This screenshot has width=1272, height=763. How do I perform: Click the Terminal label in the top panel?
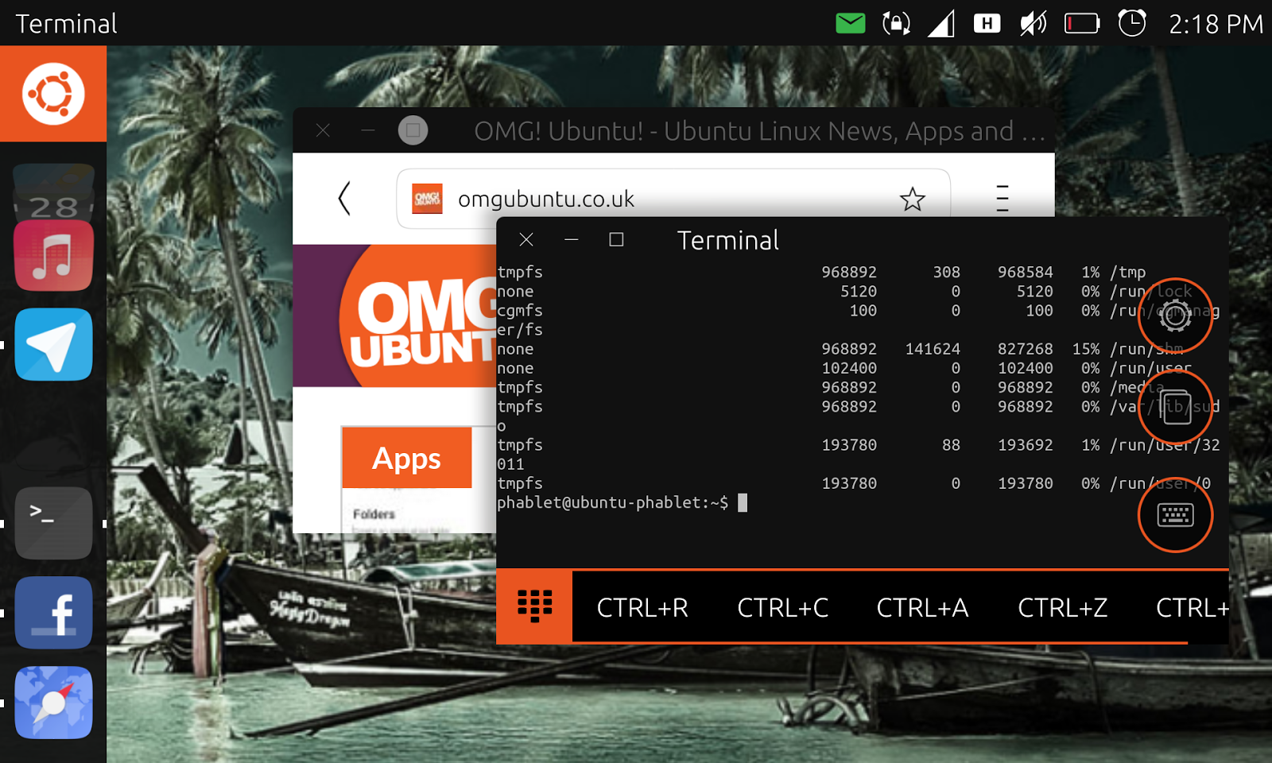tap(67, 24)
